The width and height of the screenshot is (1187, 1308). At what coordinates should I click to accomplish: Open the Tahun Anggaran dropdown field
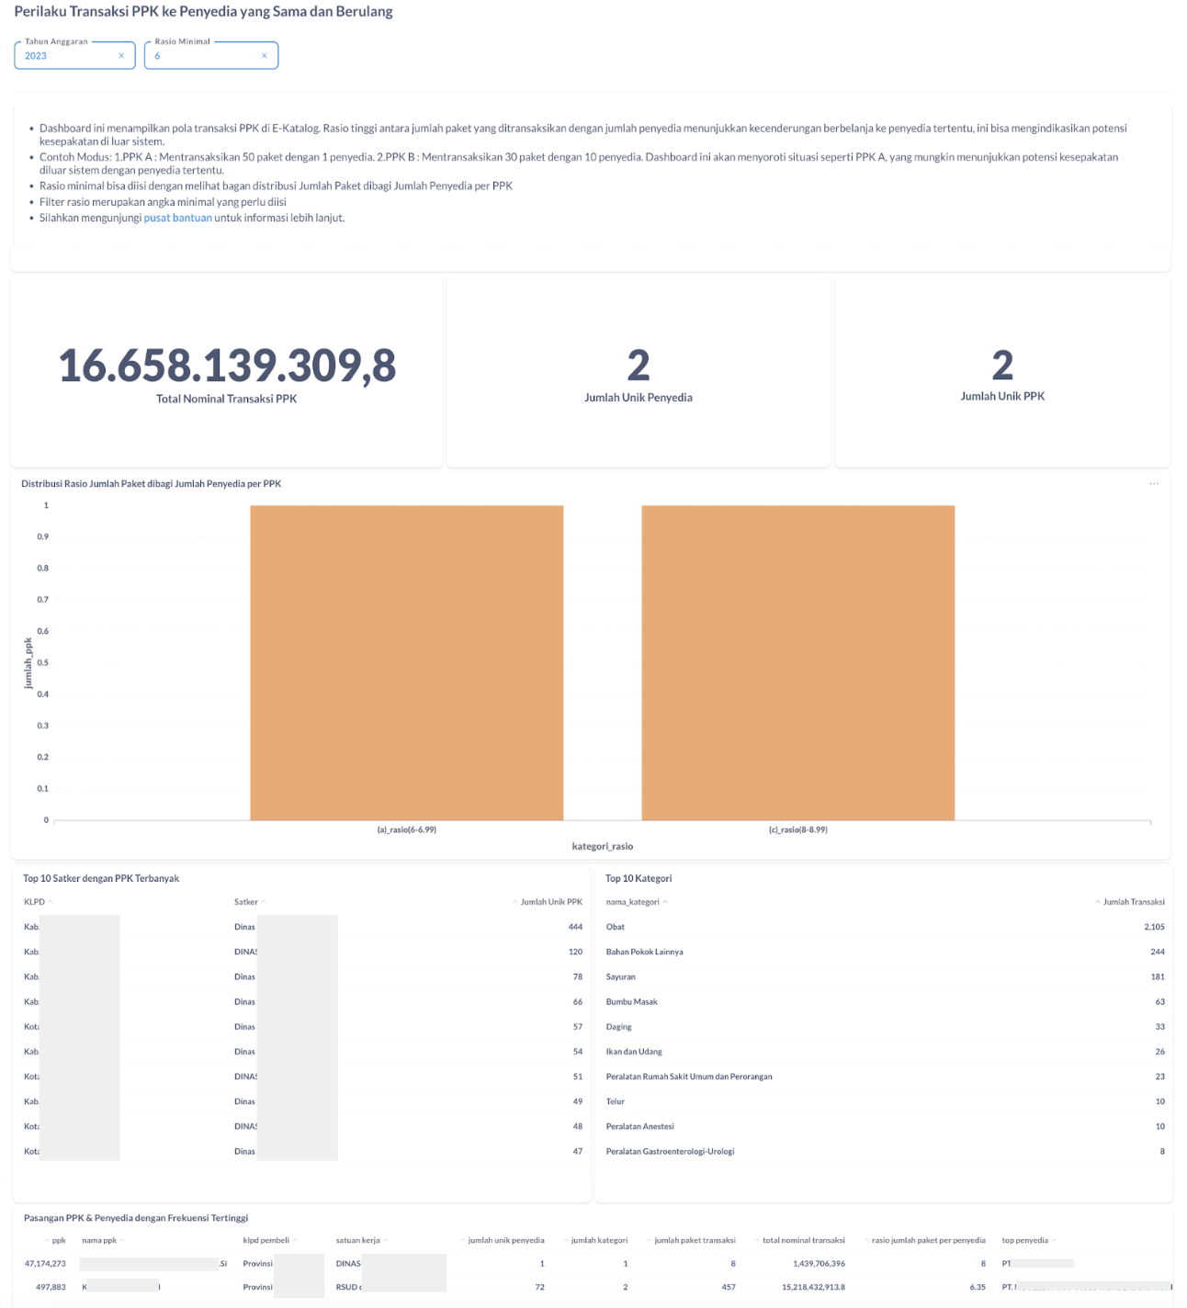tap(74, 56)
